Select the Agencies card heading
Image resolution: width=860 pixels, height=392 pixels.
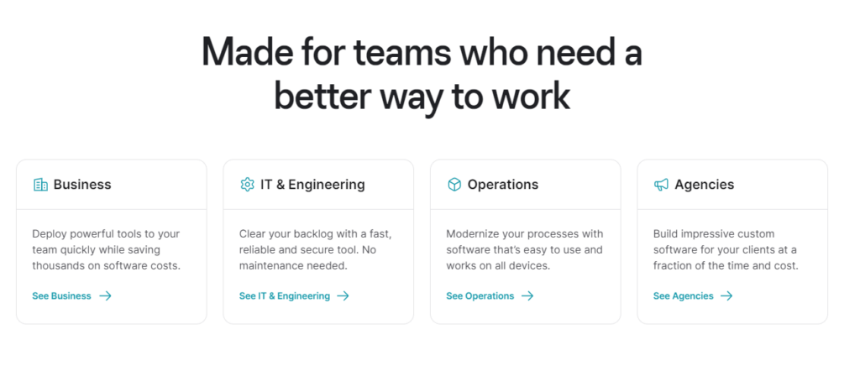pos(705,185)
